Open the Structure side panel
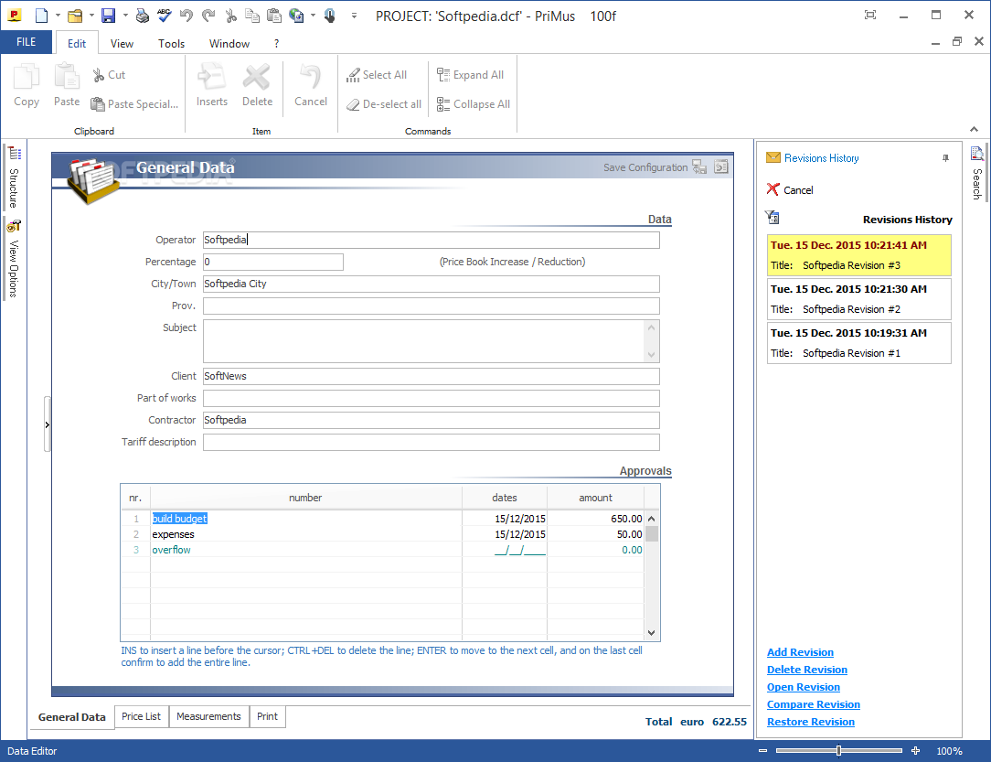This screenshot has width=991, height=762. 14,177
